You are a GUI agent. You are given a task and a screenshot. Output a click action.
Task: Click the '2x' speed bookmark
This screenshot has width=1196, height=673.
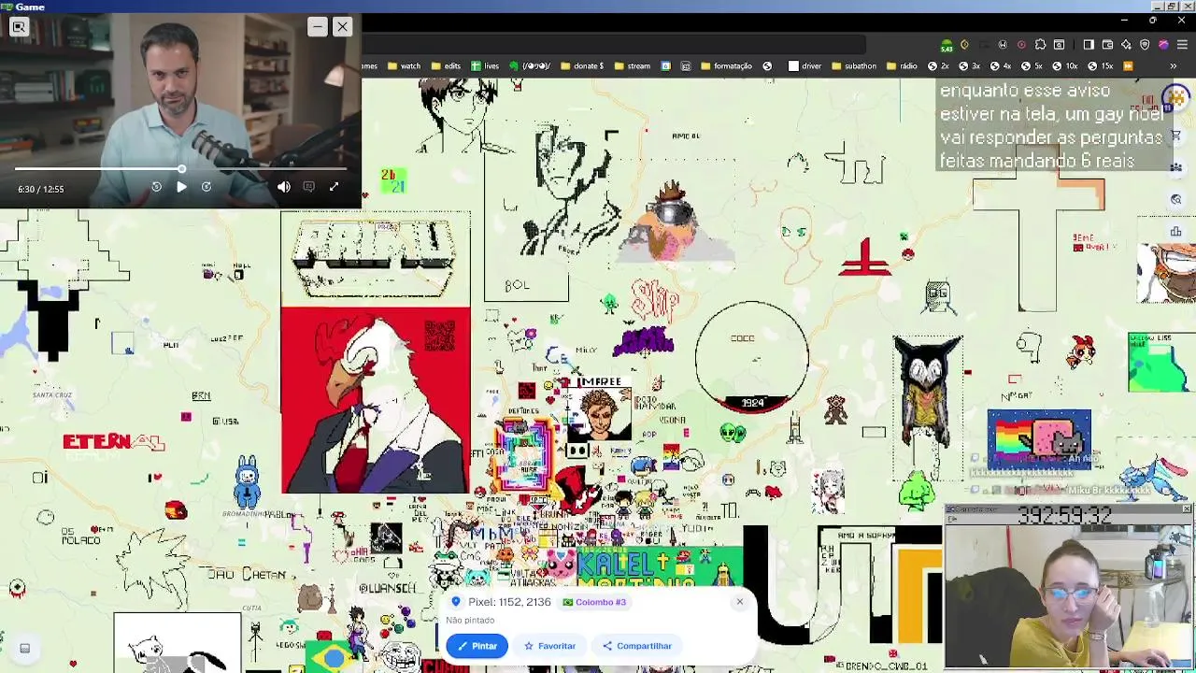click(x=938, y=66)
